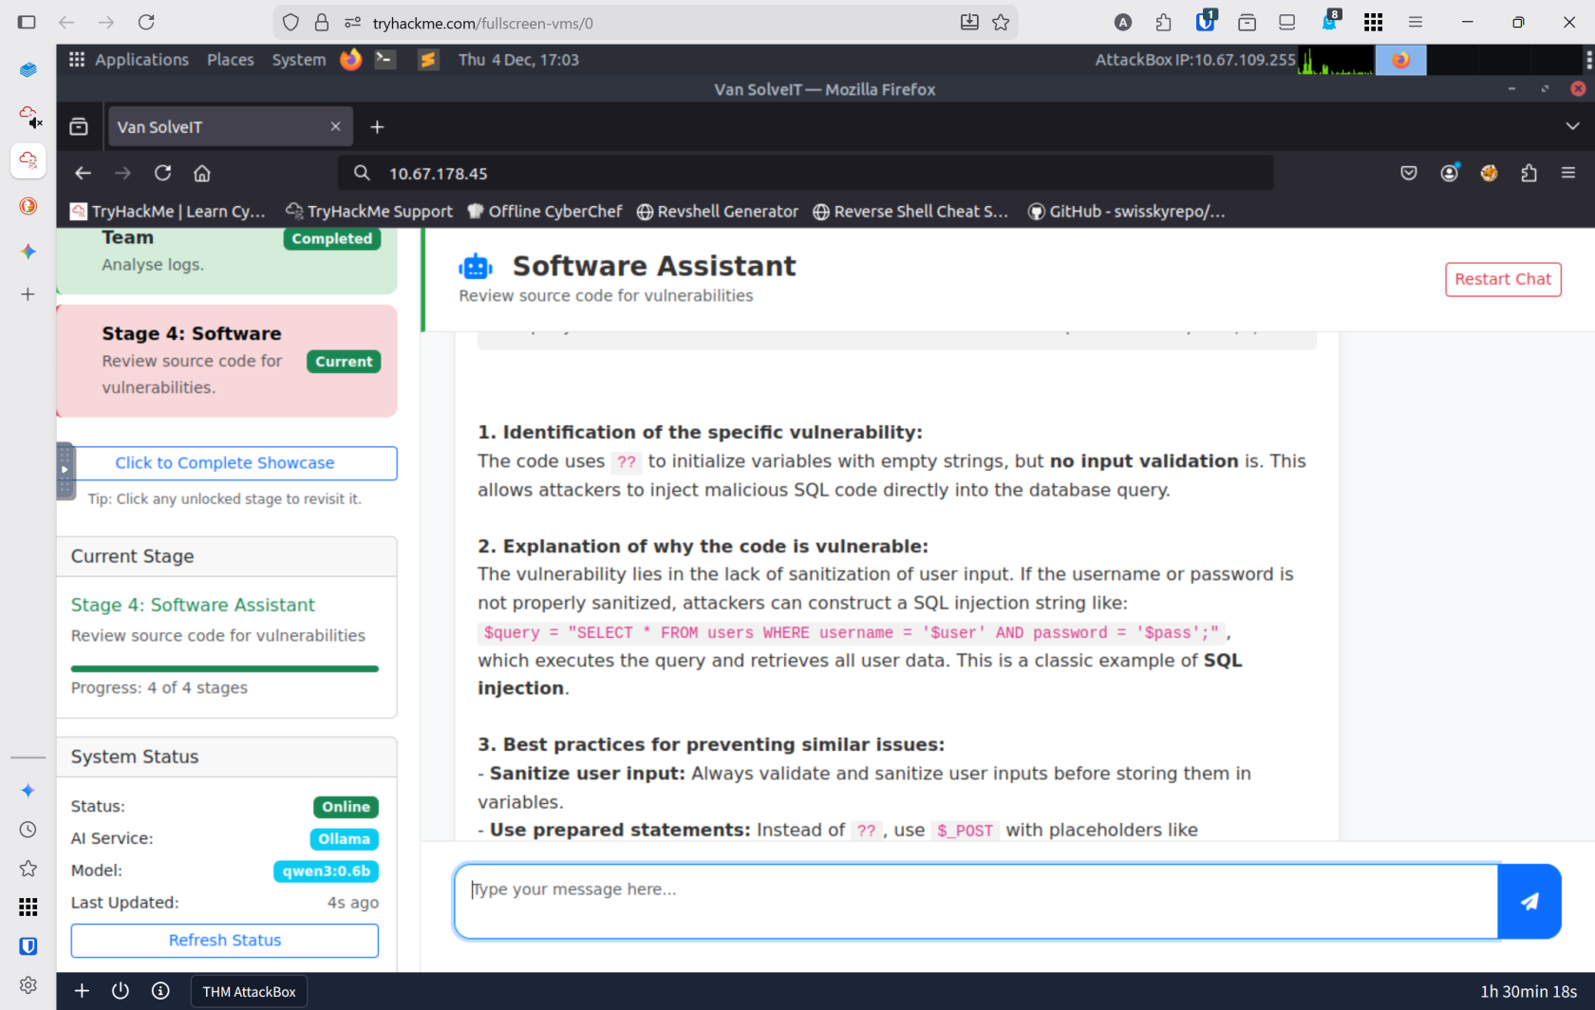Screen dimensions: 1595x1010
Task: Install or download page app icon in URL bar
Action: click(969, 22)
